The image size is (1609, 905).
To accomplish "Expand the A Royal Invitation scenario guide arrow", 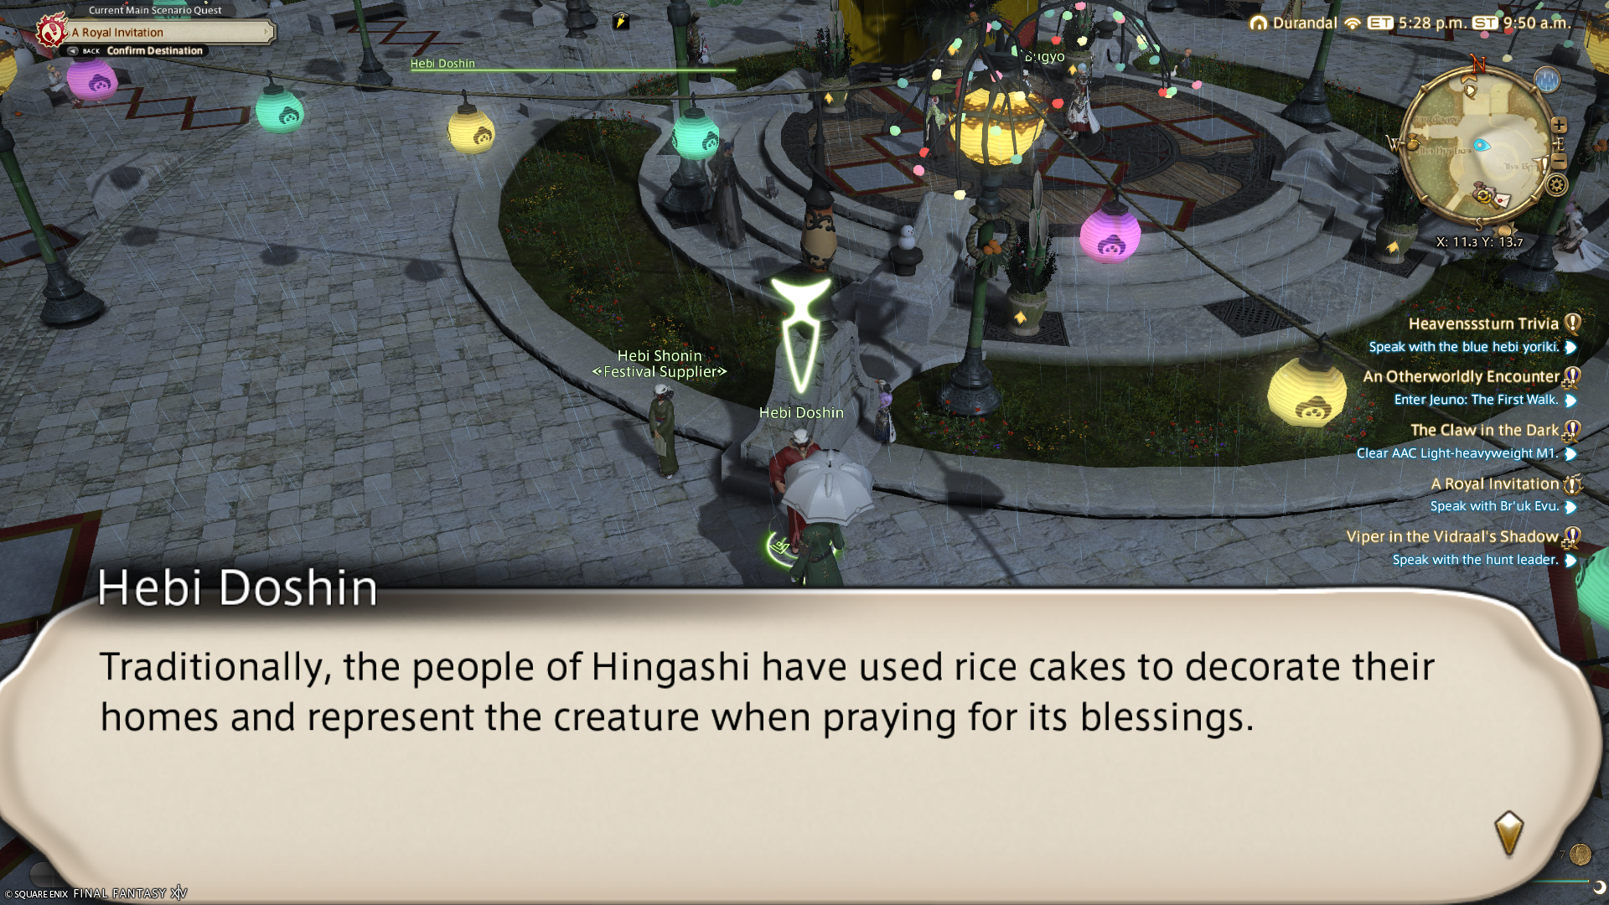I will tap(267, 32).
